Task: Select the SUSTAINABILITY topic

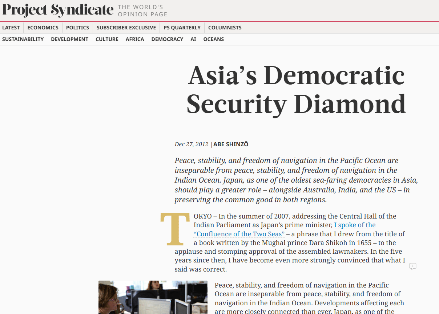Action: 23,39
